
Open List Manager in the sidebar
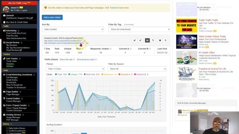tap(12, 77)
